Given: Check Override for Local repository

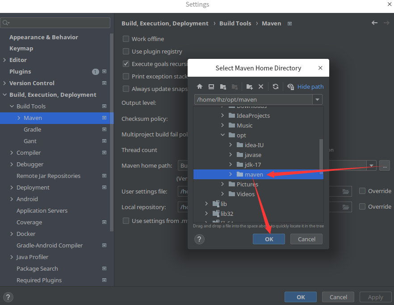Looking at the screenshot, I should tap(362, 207).
